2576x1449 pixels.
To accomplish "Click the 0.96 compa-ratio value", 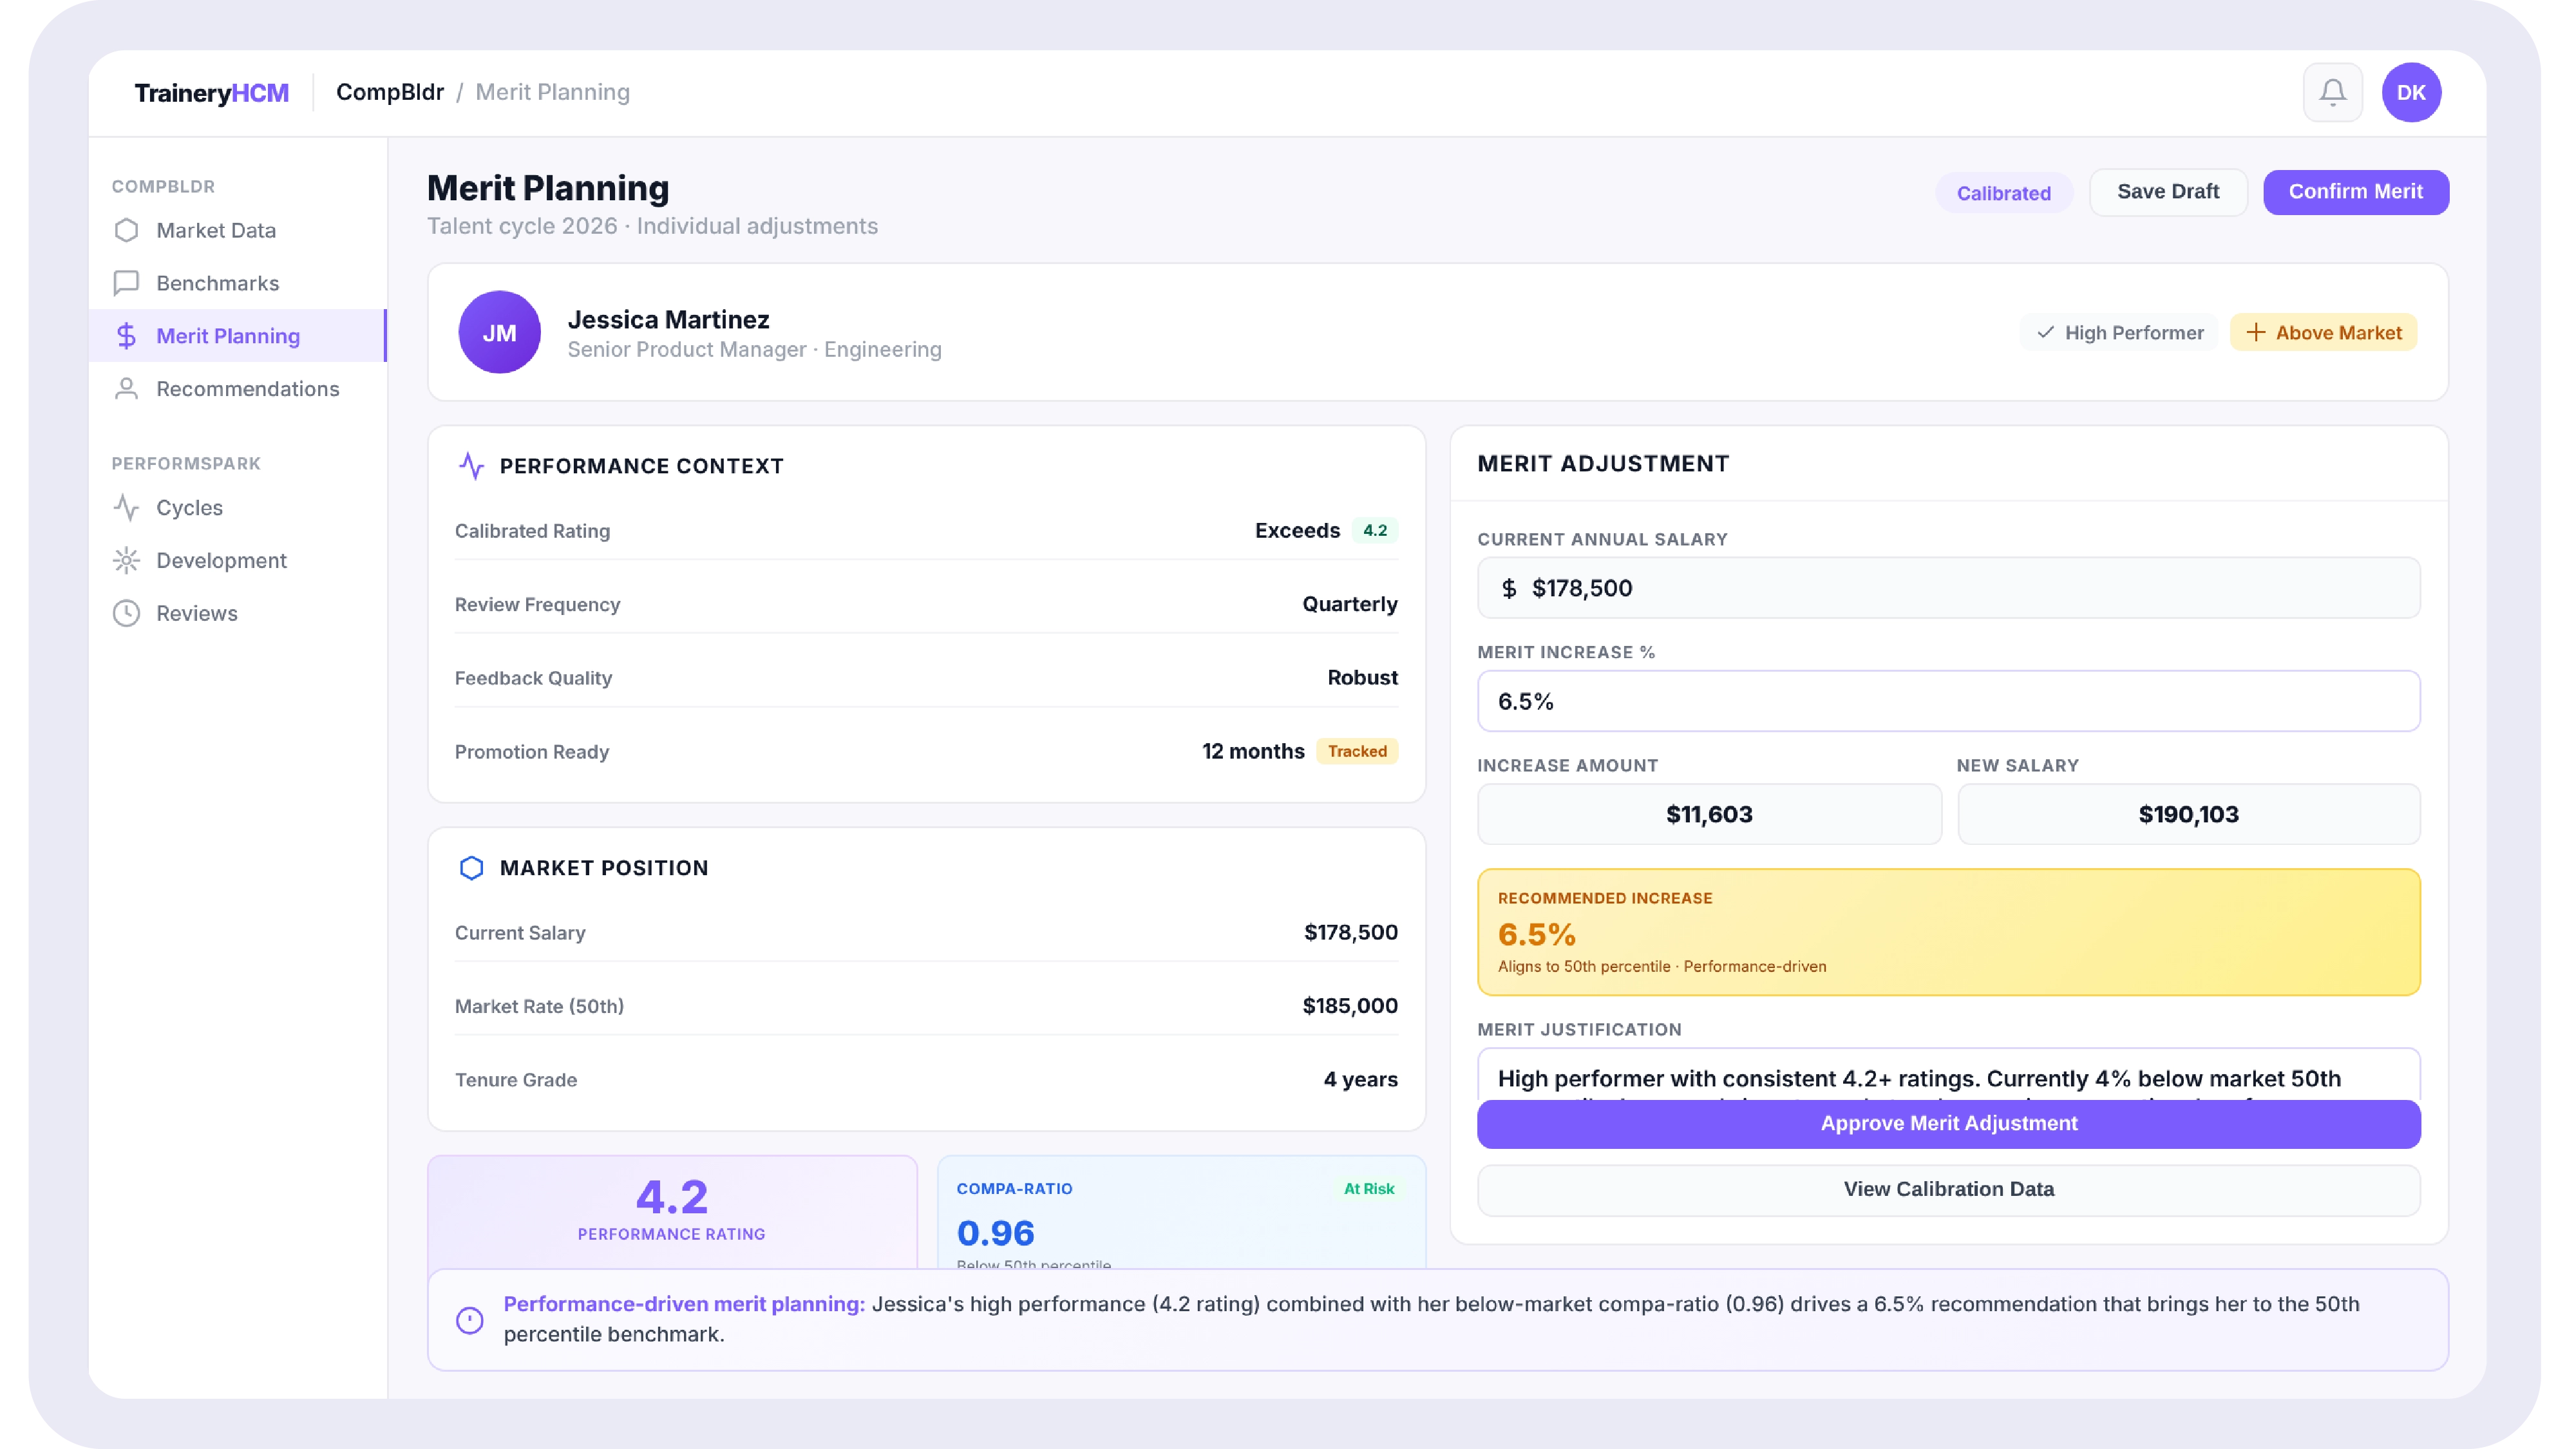I will (x=995, y=1233).
